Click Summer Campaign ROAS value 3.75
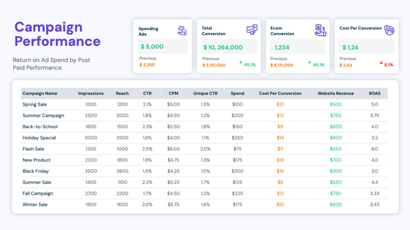The width and height of the screenshot is (410, 230). click(x=375, y=116)
